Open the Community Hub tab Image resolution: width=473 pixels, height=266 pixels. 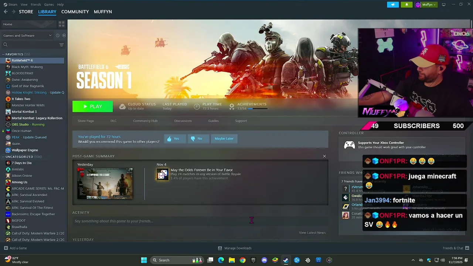[x=145, y=121]
